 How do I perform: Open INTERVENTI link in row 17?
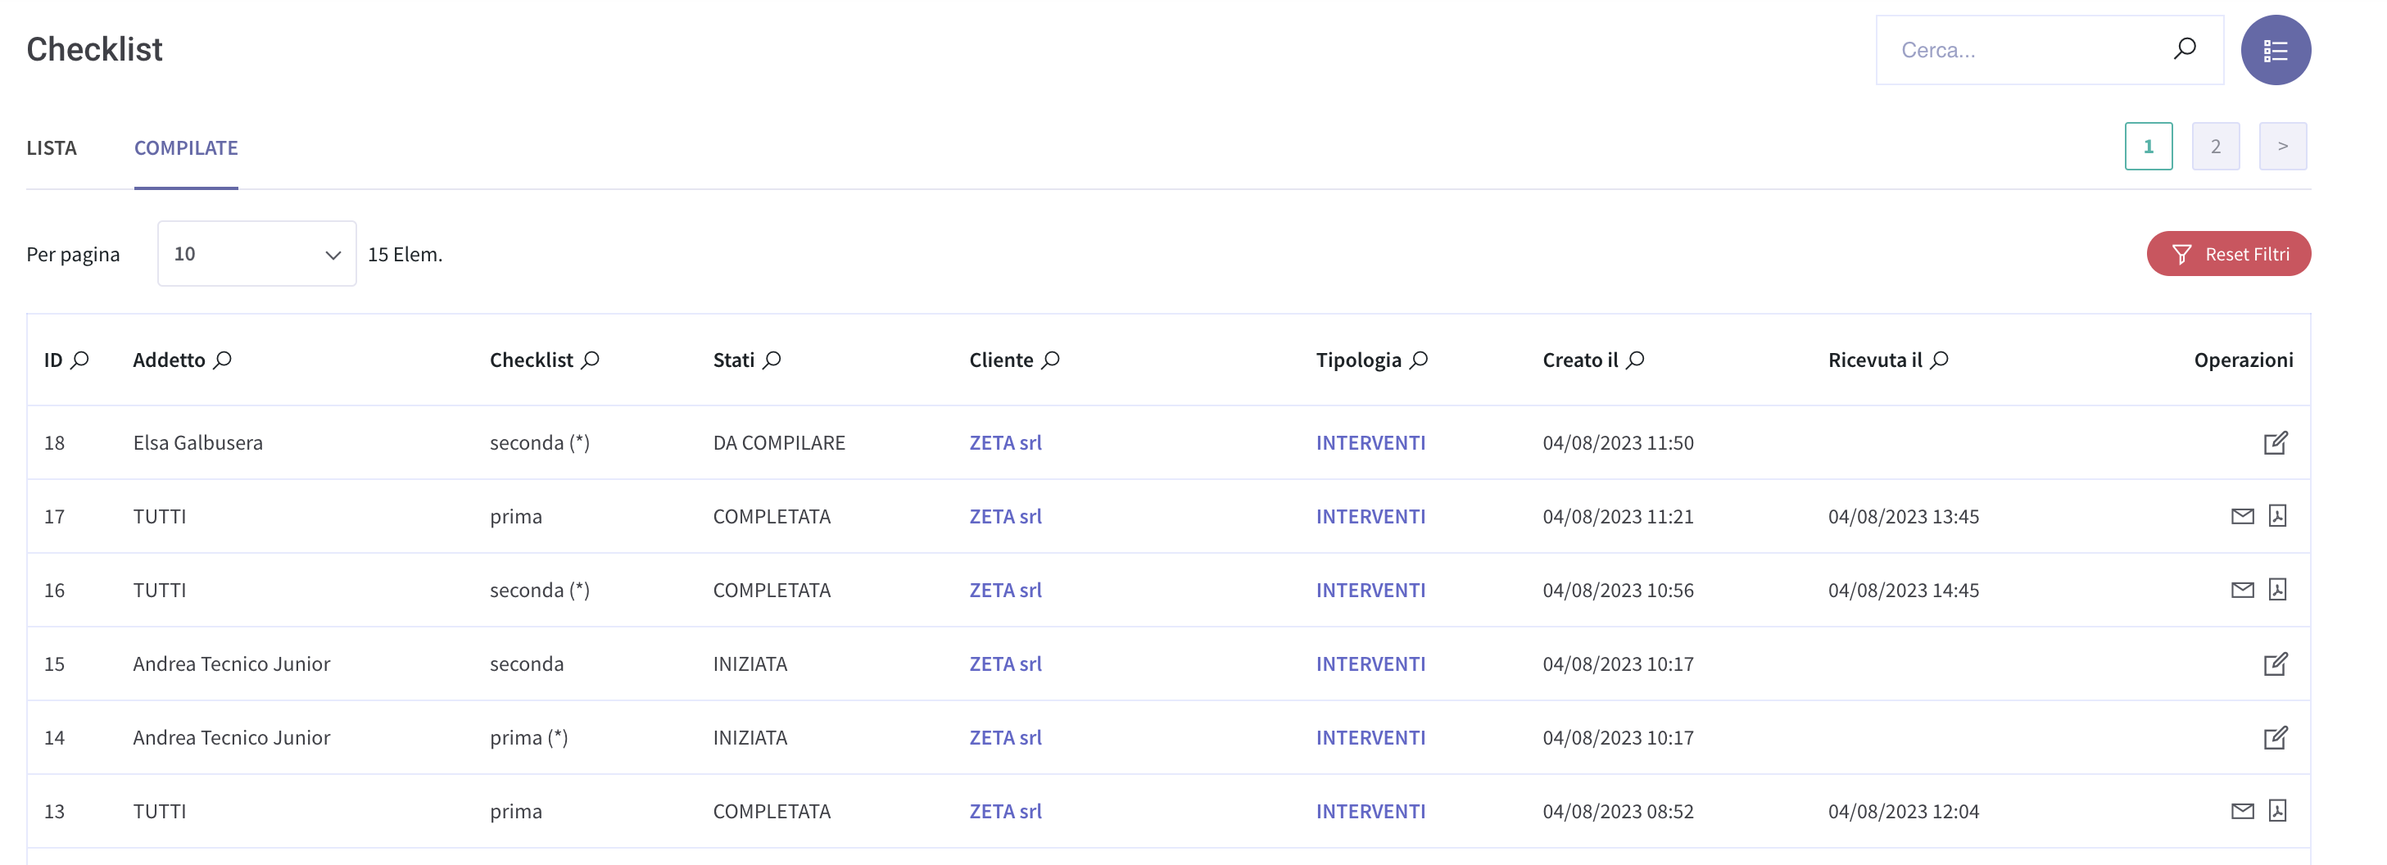tap(1370, 516)
